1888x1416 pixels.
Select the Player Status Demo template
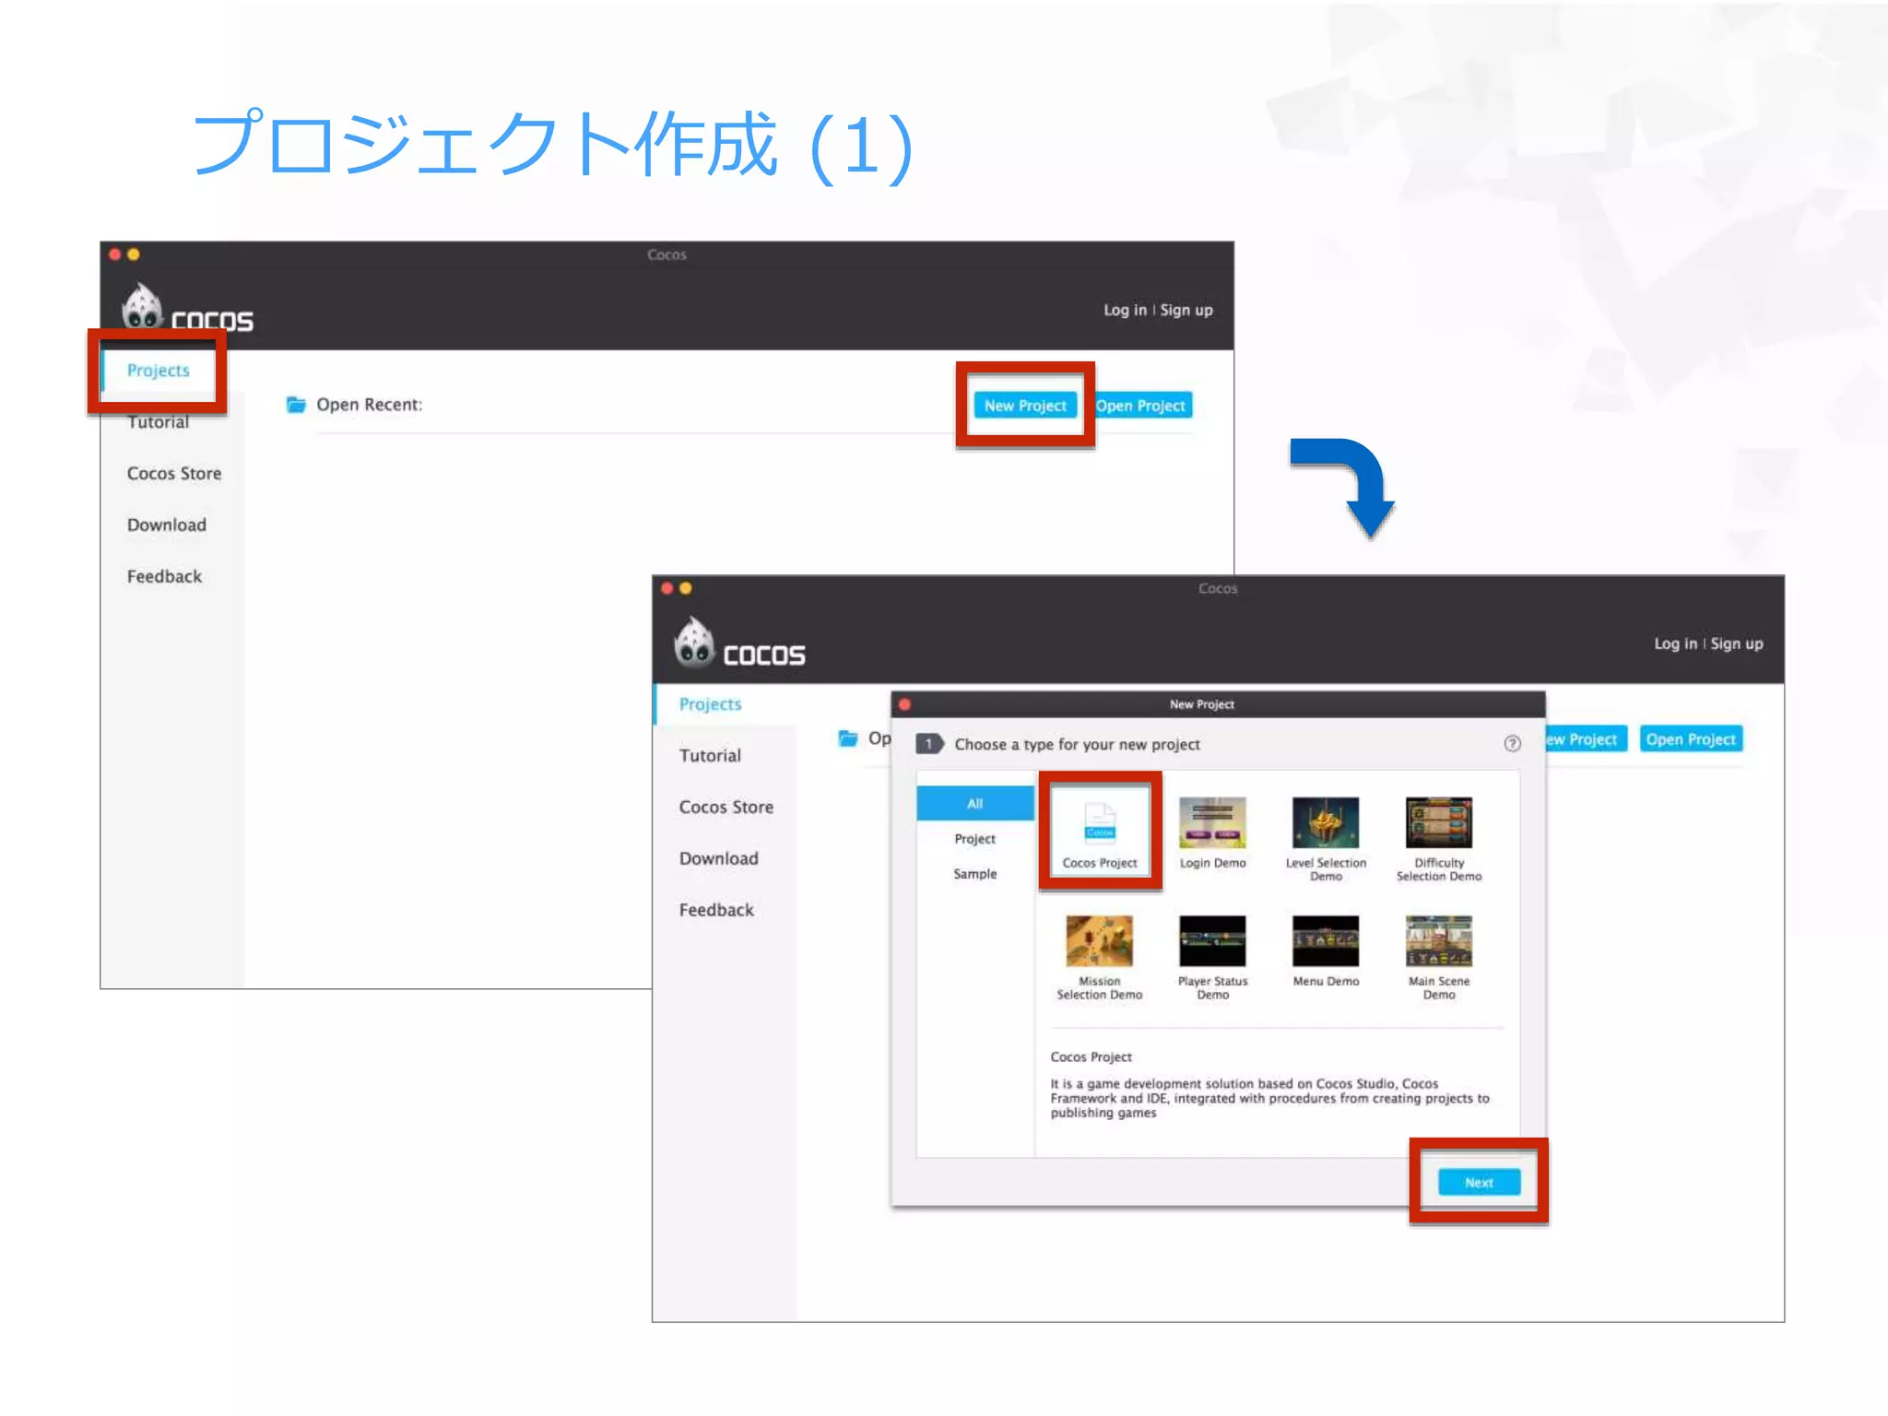coord(1212,941)
